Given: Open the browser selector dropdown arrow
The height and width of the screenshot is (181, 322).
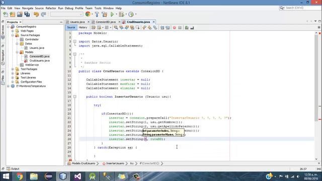Looking at the screenshot, I should [x=92, y=15].
